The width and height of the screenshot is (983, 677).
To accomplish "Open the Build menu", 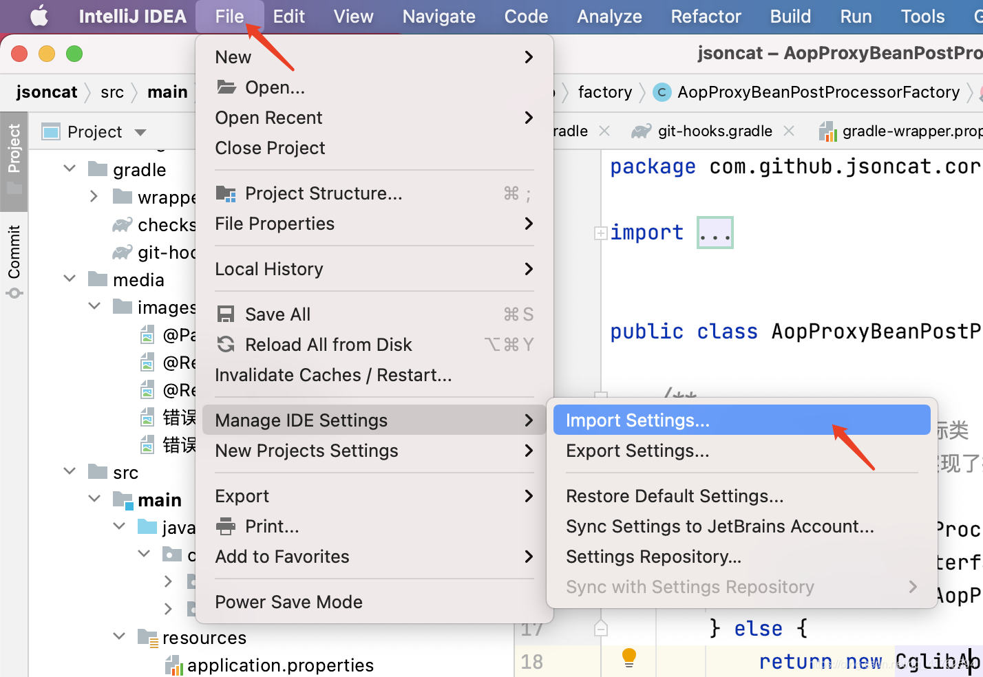I will coord(790,16).
